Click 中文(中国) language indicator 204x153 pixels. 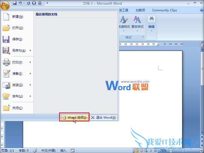pyautogui.click(x=48, y=151)
